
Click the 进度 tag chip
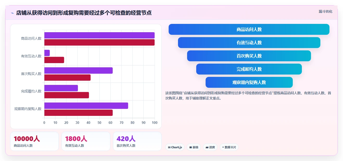click(210, 147)
